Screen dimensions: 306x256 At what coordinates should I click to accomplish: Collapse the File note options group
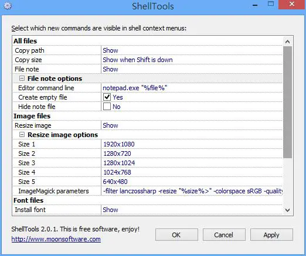tap(22, 78)
